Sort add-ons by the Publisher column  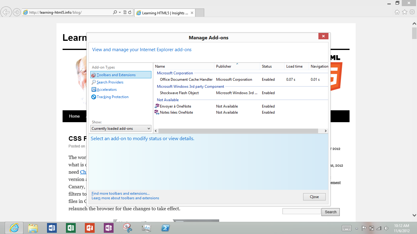pos(237,66)
